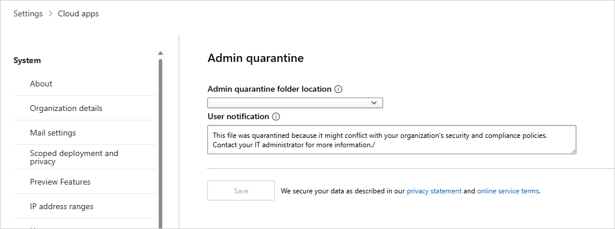The height and width of the screenshot is (229, 615).
Task: Click the Save button
Action: (241, 190)
